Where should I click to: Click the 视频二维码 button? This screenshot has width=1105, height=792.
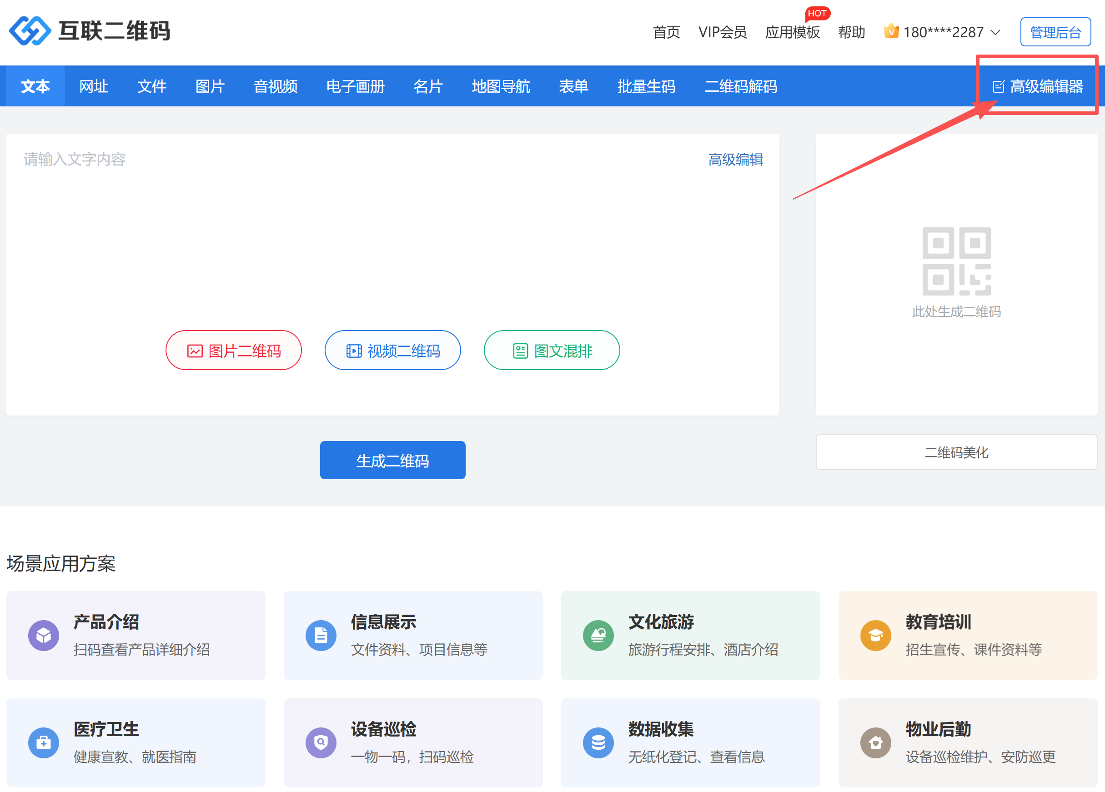coord(393,350)
